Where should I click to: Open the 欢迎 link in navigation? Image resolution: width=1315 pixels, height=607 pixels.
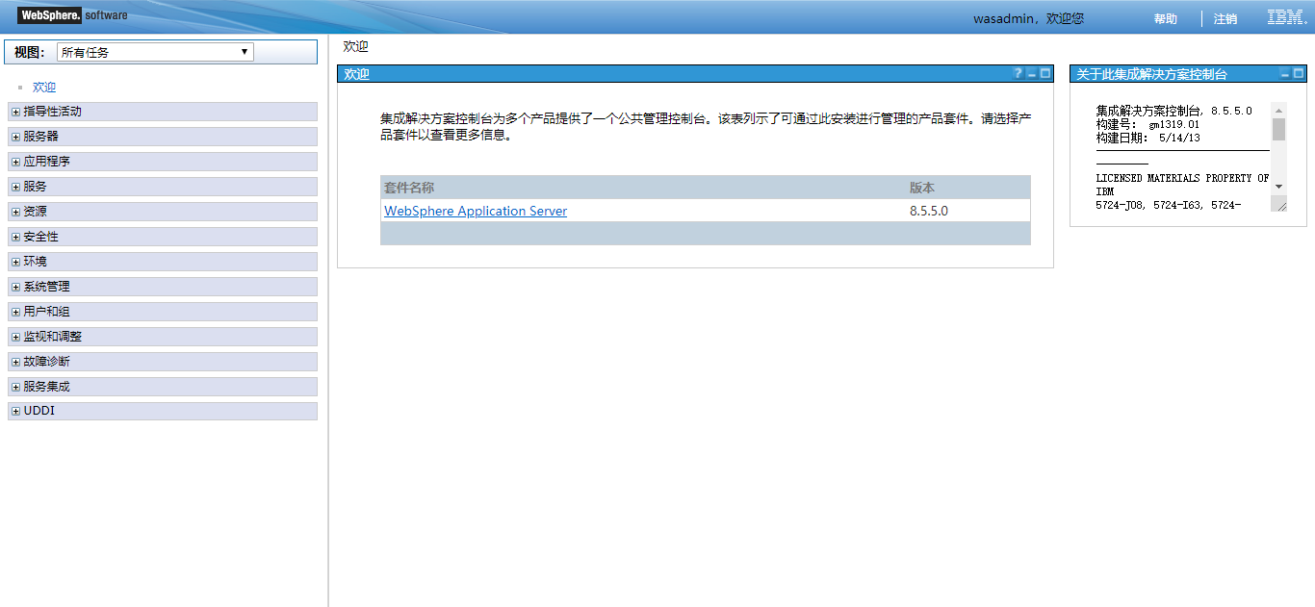tap(44, 87)
